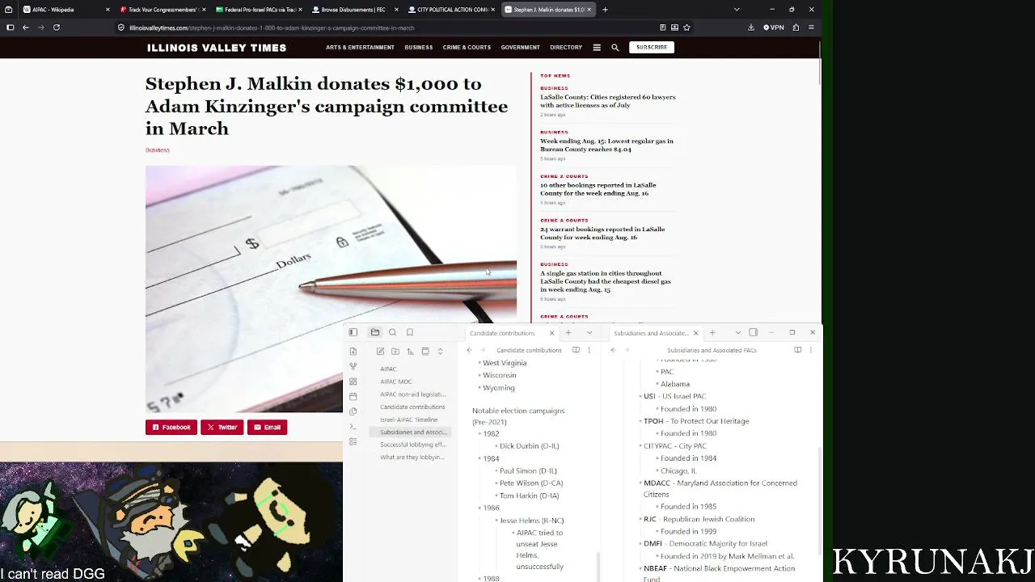Viewport: 1035px width, 582px height.
Task: Open the Illinois Valley Times hamburger menu
Action: click(x=597, y=48)
